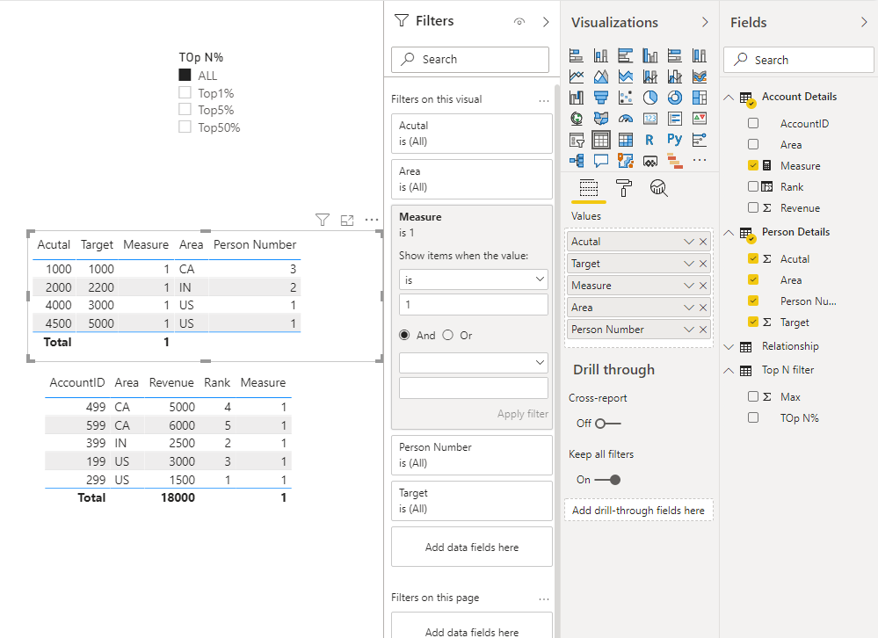Open focus mode for the selected table
878x638 pixels.
pos(347,220)
